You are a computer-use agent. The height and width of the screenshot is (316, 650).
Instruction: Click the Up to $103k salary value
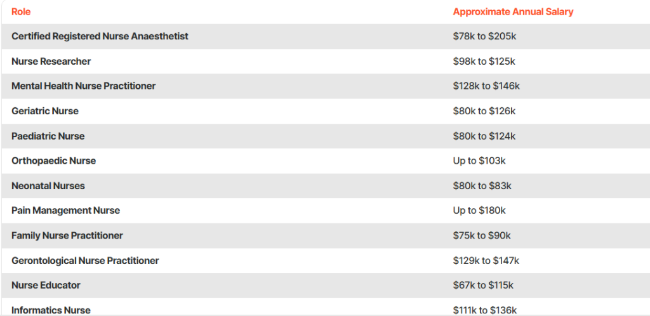pyautogui.click(x=479, y=161)
